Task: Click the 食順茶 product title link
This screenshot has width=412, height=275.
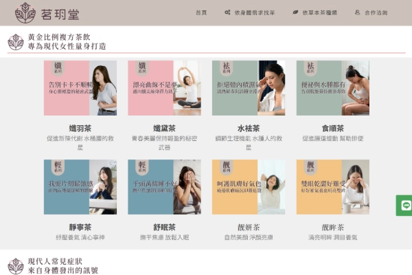Action: pos(332,129)
